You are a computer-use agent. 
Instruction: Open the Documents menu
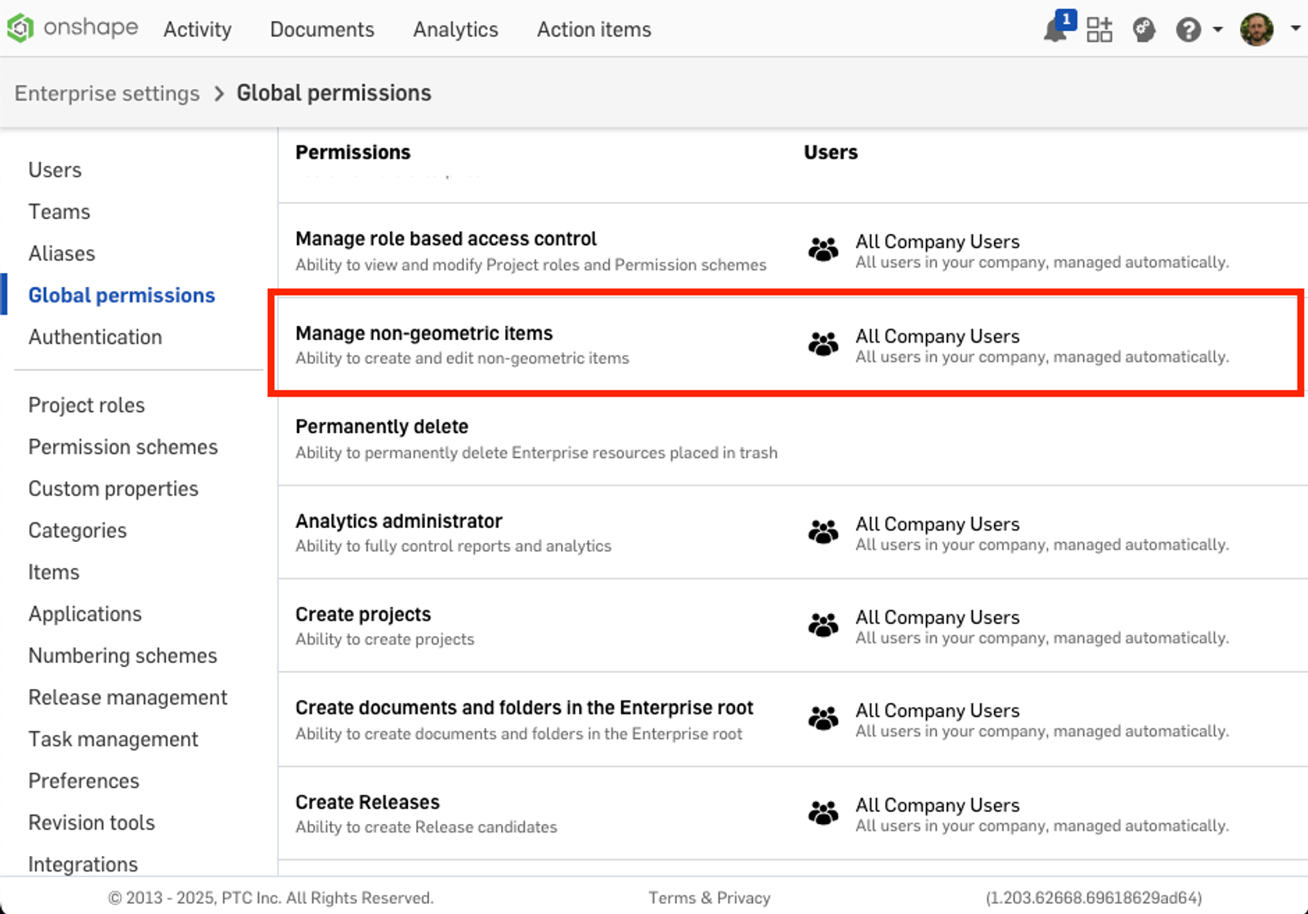[x=321, y=29]
